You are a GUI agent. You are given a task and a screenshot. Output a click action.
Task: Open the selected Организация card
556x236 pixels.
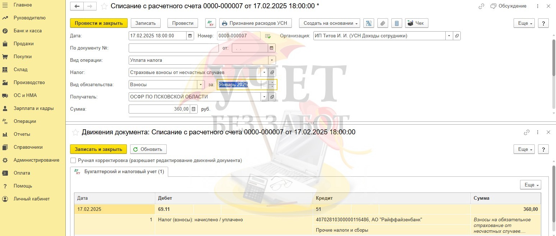[x=457, y=36]
